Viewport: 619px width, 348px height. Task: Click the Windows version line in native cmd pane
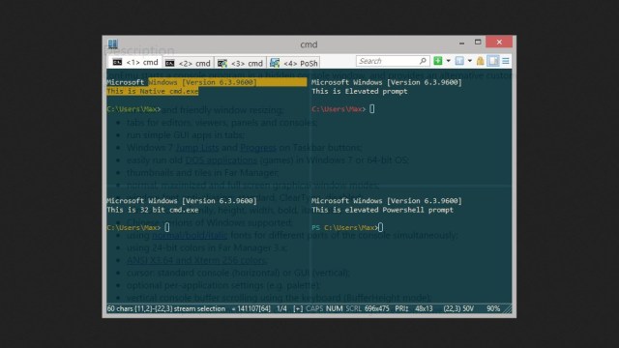tap(182, 82)
